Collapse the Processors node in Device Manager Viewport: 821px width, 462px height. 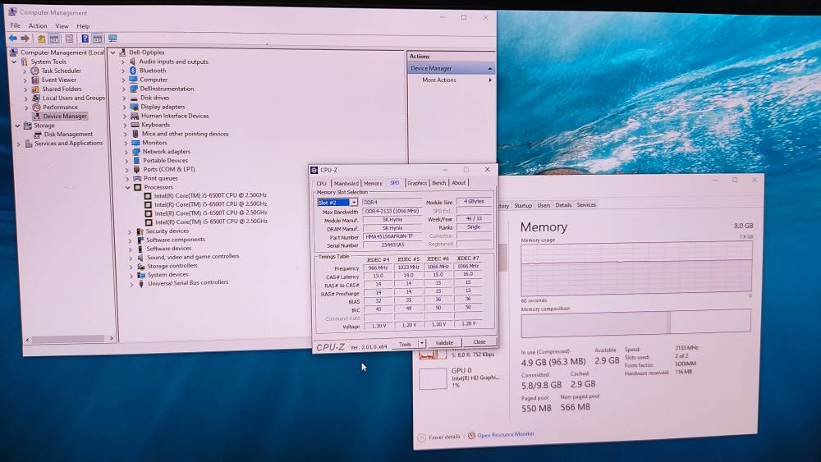coord(128,187)
